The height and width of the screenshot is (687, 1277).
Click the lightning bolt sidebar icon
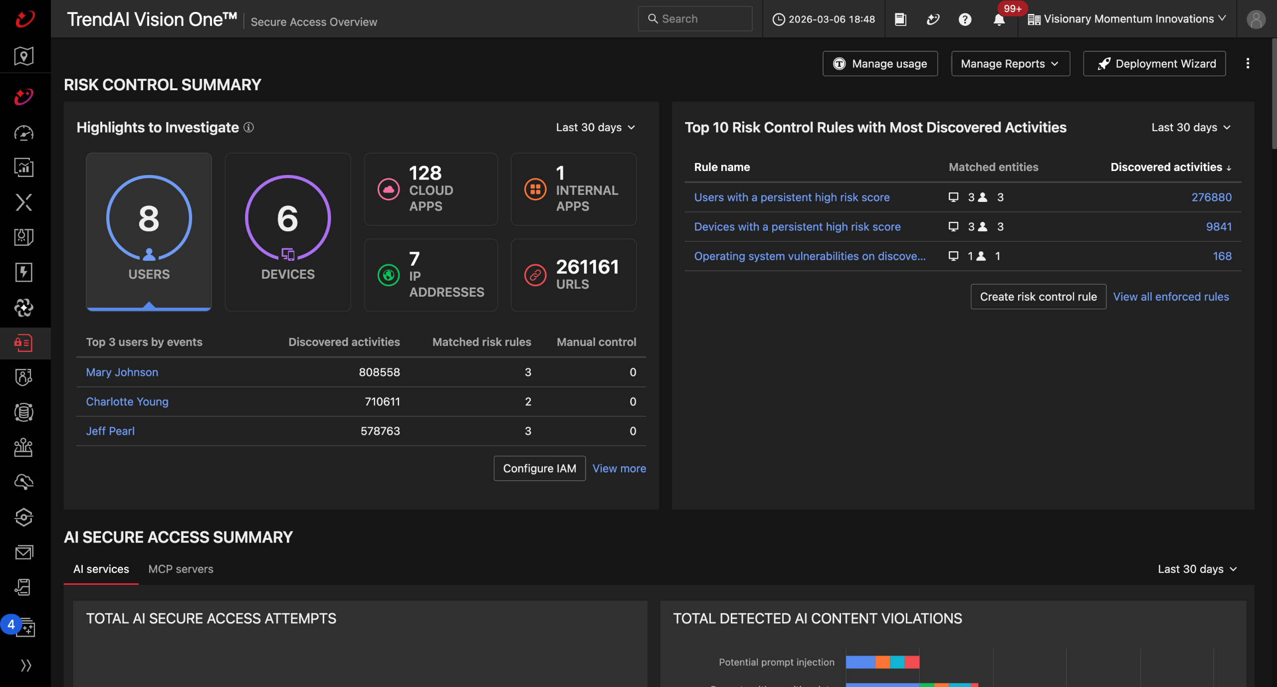click(x=23, y=272)
